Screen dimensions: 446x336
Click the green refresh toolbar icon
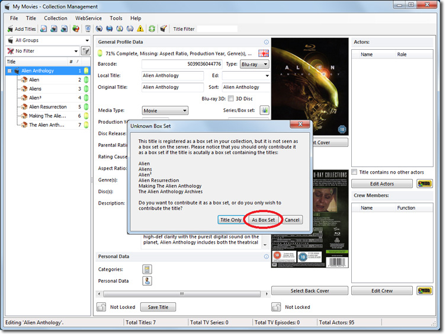click(x=152, y=28)
